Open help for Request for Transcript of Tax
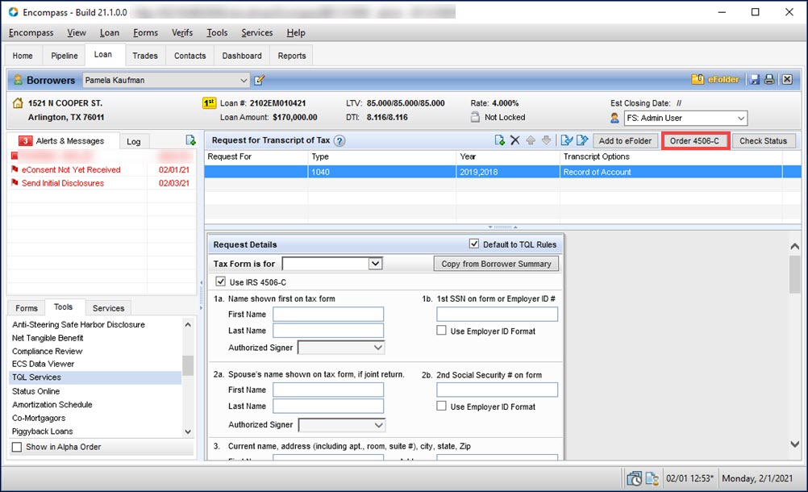Viewport: 808px width, 492px height. pos(339,140)
